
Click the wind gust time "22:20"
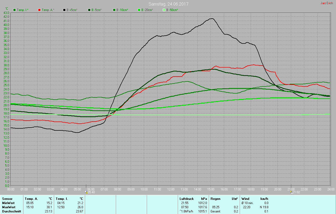pos(247,207)
